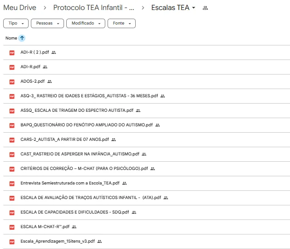Navigate to Protocolo TEA Infantil folder breadcrumb
The image size is (290, 249).
pos(94,8)
